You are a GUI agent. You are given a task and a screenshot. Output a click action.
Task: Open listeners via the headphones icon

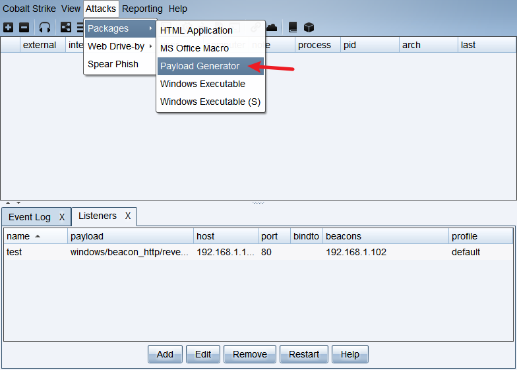pos(45,28)
